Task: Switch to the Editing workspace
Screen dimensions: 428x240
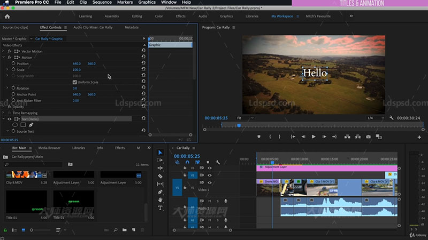Action: [137, 17]
